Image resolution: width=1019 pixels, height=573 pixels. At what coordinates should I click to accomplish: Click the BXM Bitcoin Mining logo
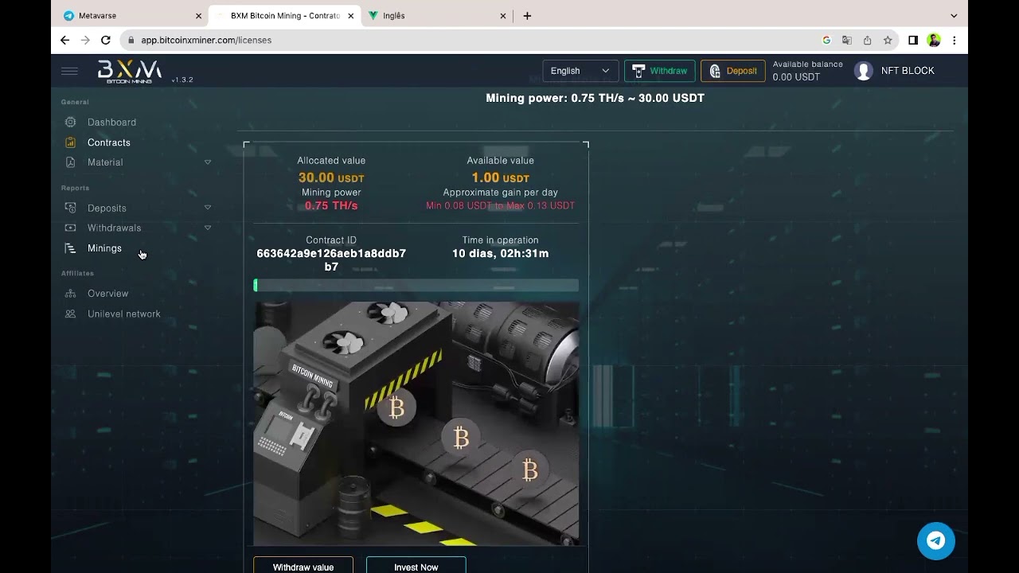pyautogui.click(x=129, y=72)
